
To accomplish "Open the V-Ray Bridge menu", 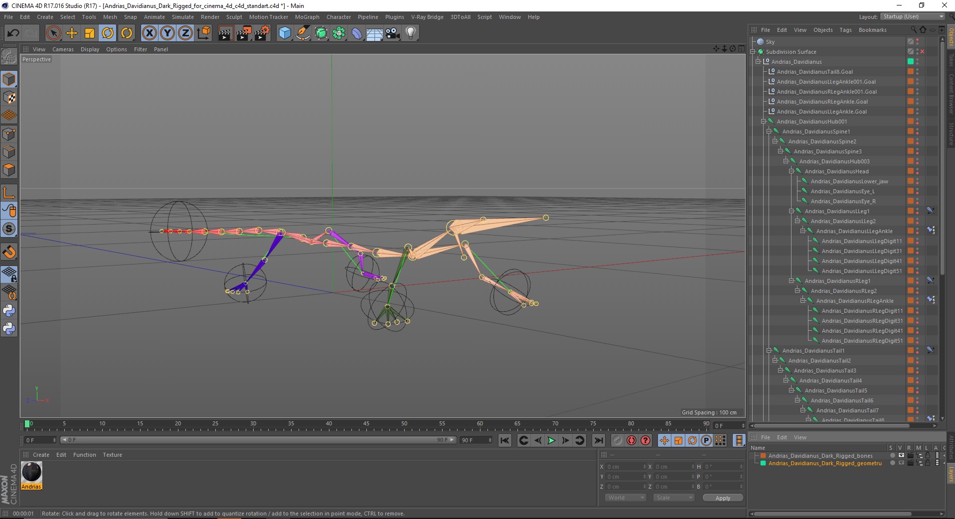I will coord(427,17).
